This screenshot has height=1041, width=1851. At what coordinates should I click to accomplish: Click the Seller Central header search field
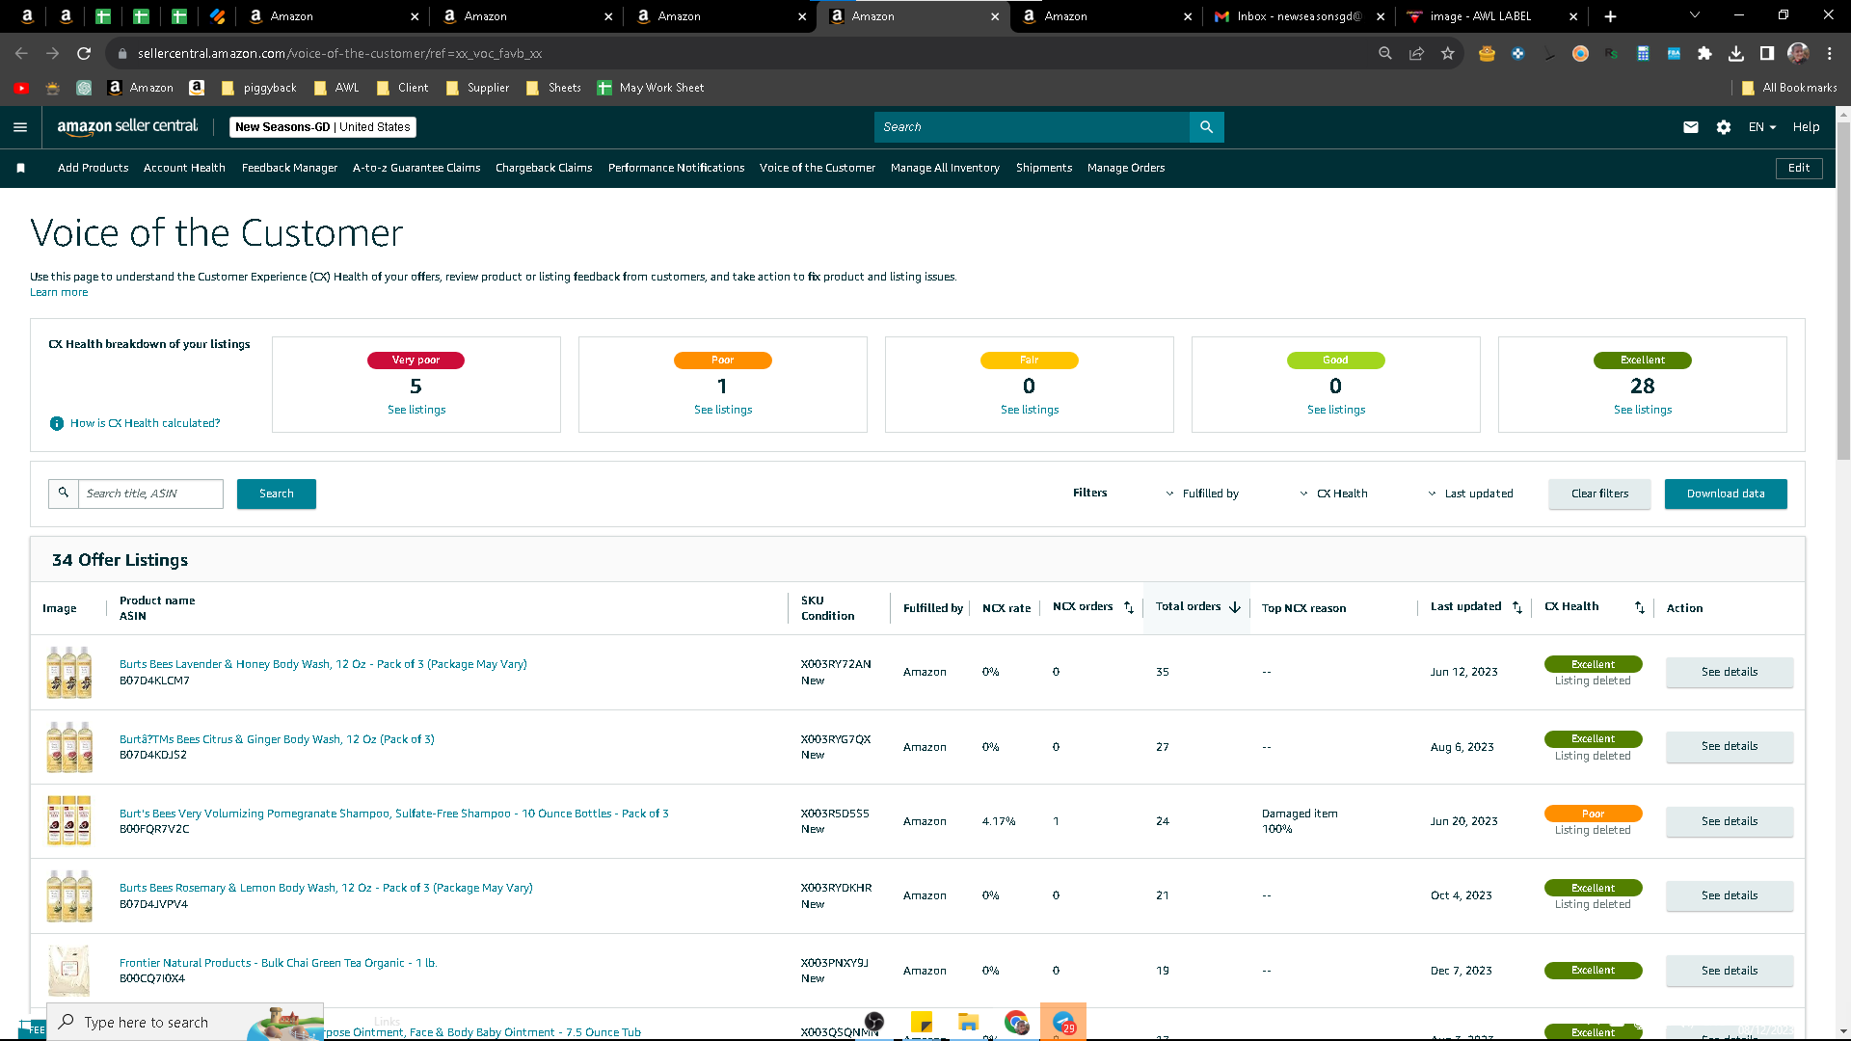coord(1032,127)
